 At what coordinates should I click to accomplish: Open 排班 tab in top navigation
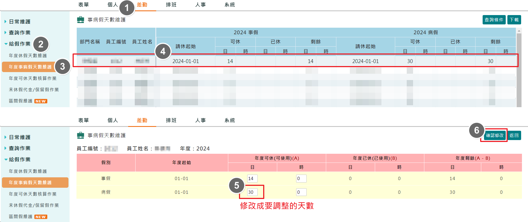(171, 5)
